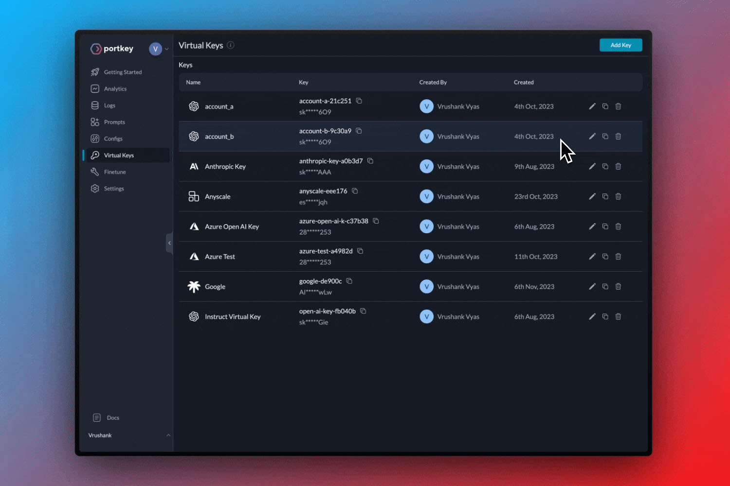
Task: Click the 23rd Oct, 2023 date
Action: pos(536,196)
